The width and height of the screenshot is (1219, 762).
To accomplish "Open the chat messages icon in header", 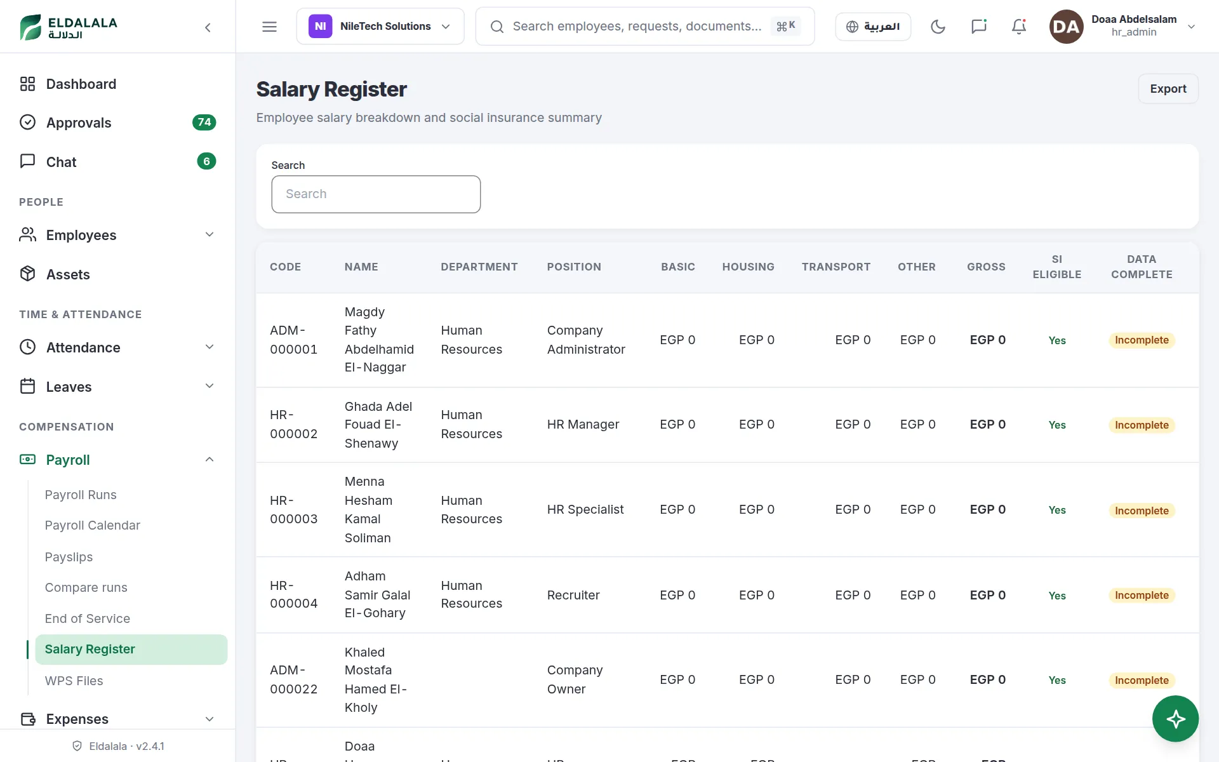I will [978, 27].
